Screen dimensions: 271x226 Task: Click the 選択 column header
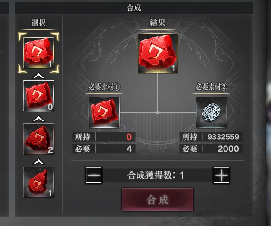pyautogui.click(x=38, y=23)
